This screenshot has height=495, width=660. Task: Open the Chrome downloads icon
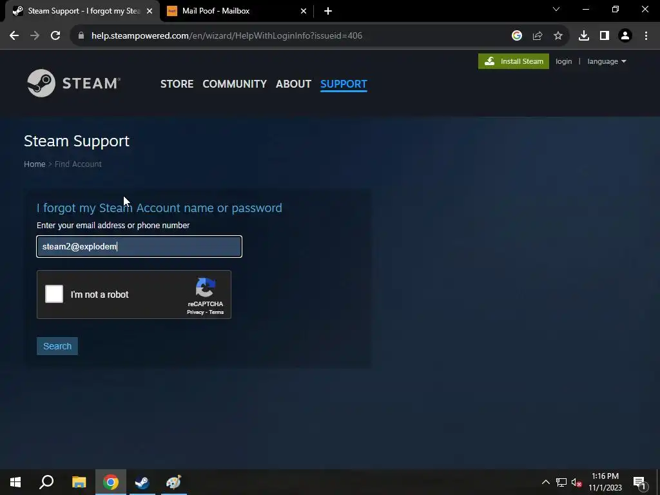584,36
